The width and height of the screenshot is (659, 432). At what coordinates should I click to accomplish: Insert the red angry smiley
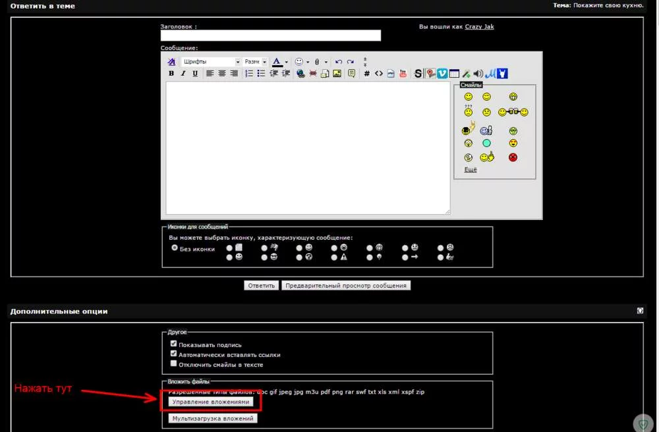point(513,157)
